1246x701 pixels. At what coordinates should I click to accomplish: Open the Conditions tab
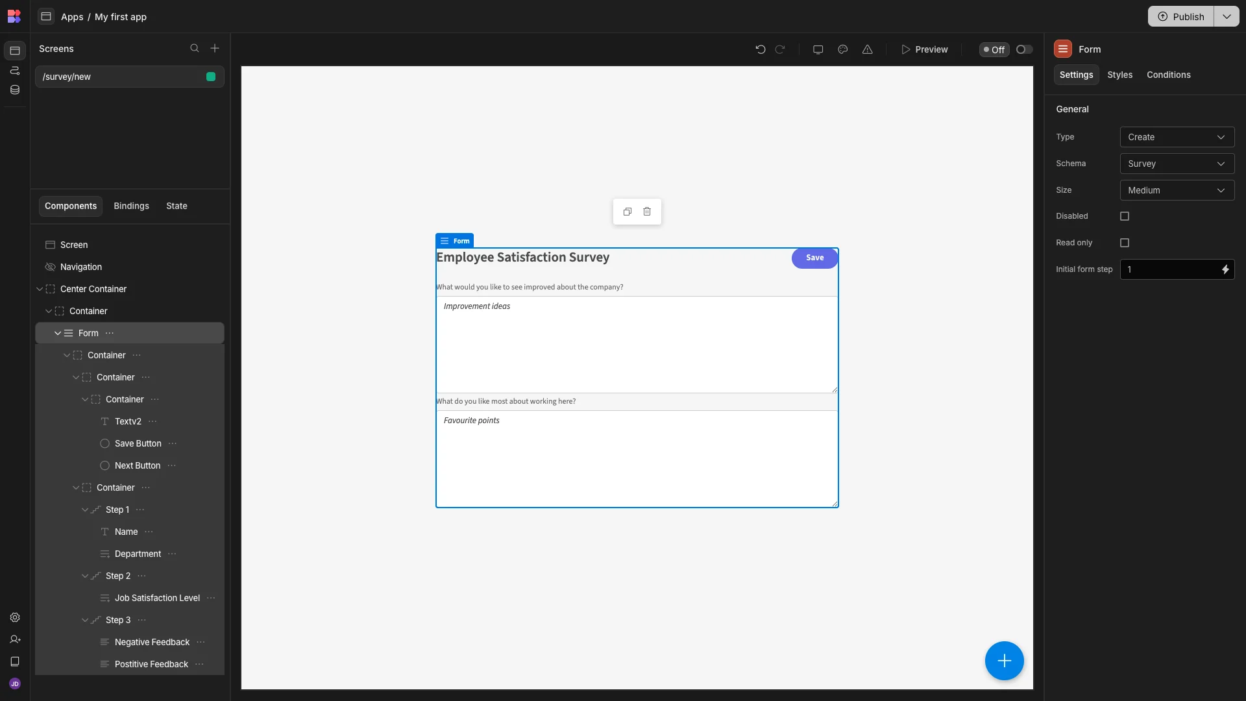(1168, 75)
